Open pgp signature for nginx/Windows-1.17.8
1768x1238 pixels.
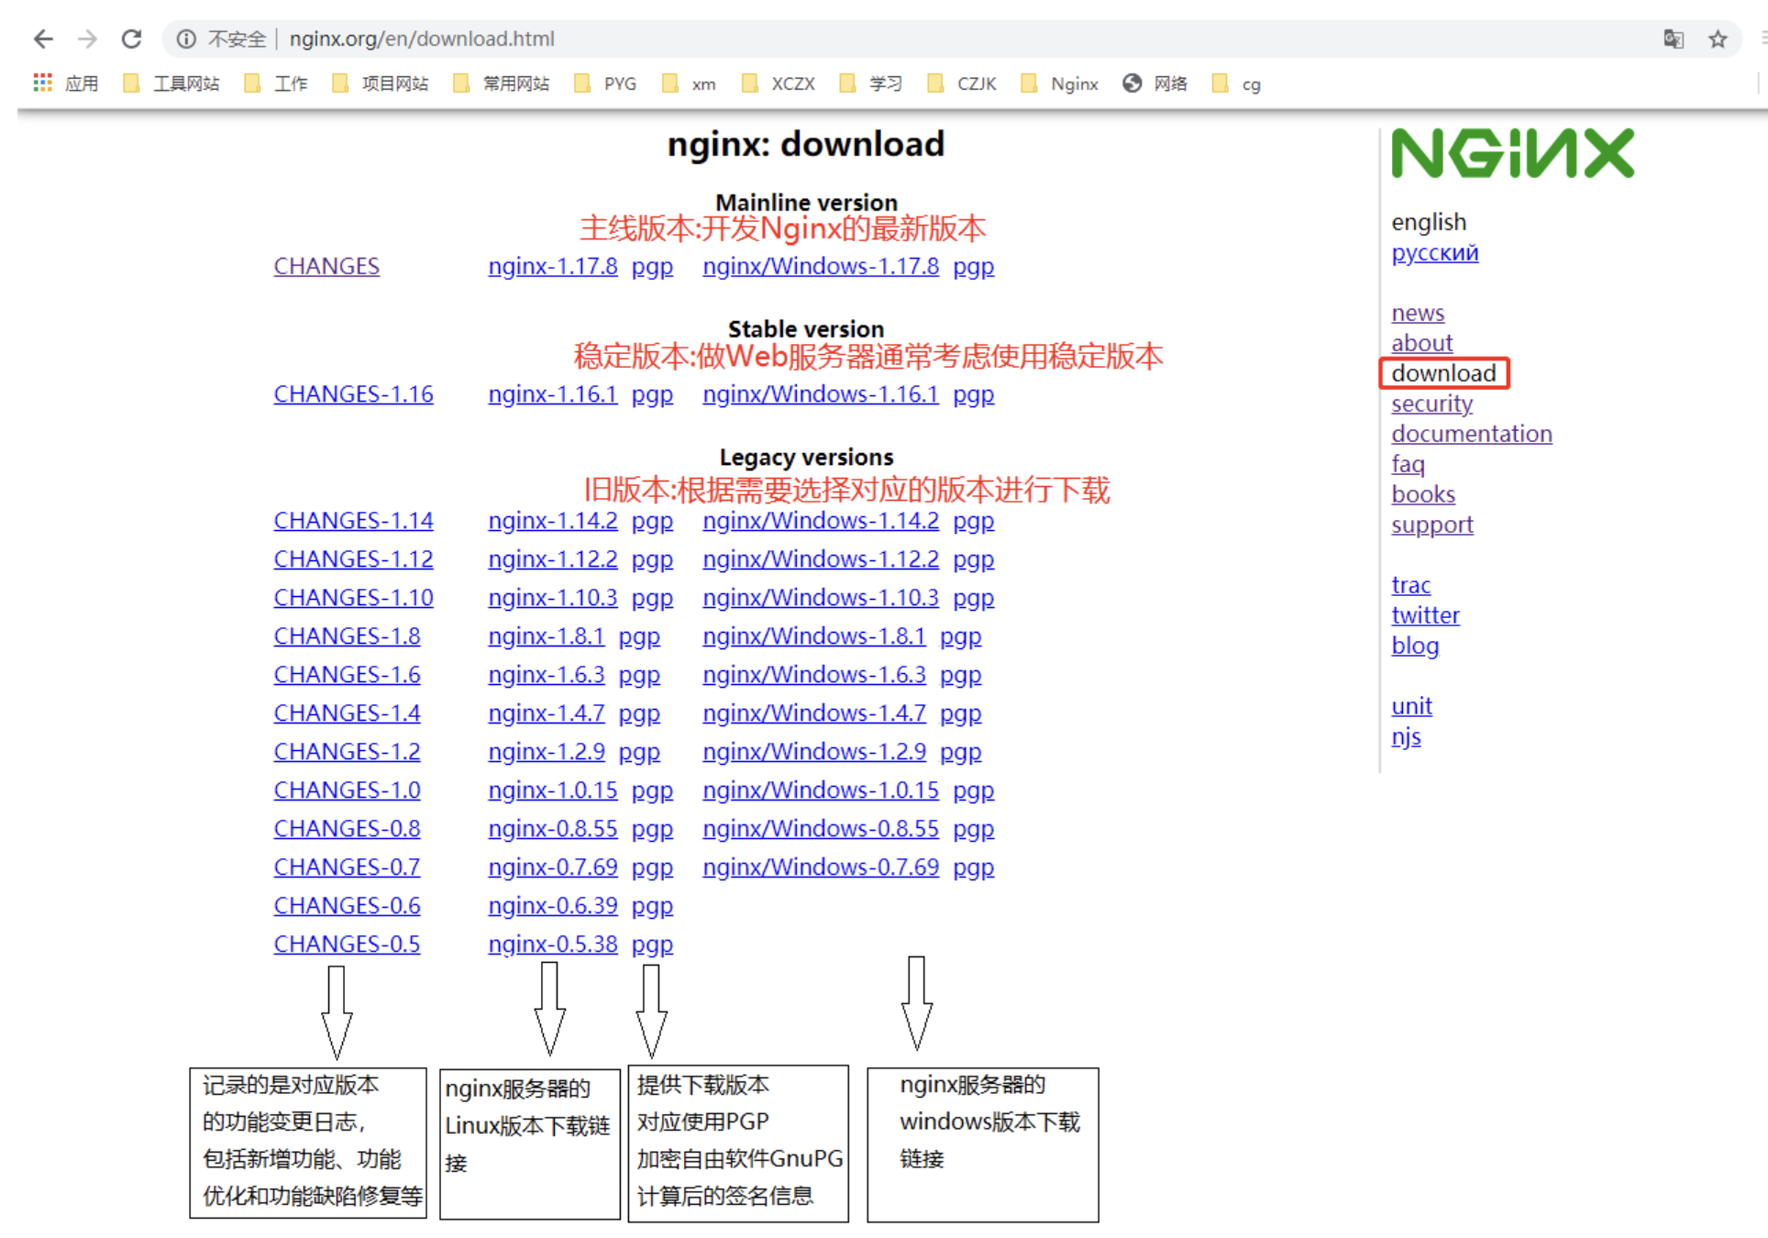coord(974,267)
